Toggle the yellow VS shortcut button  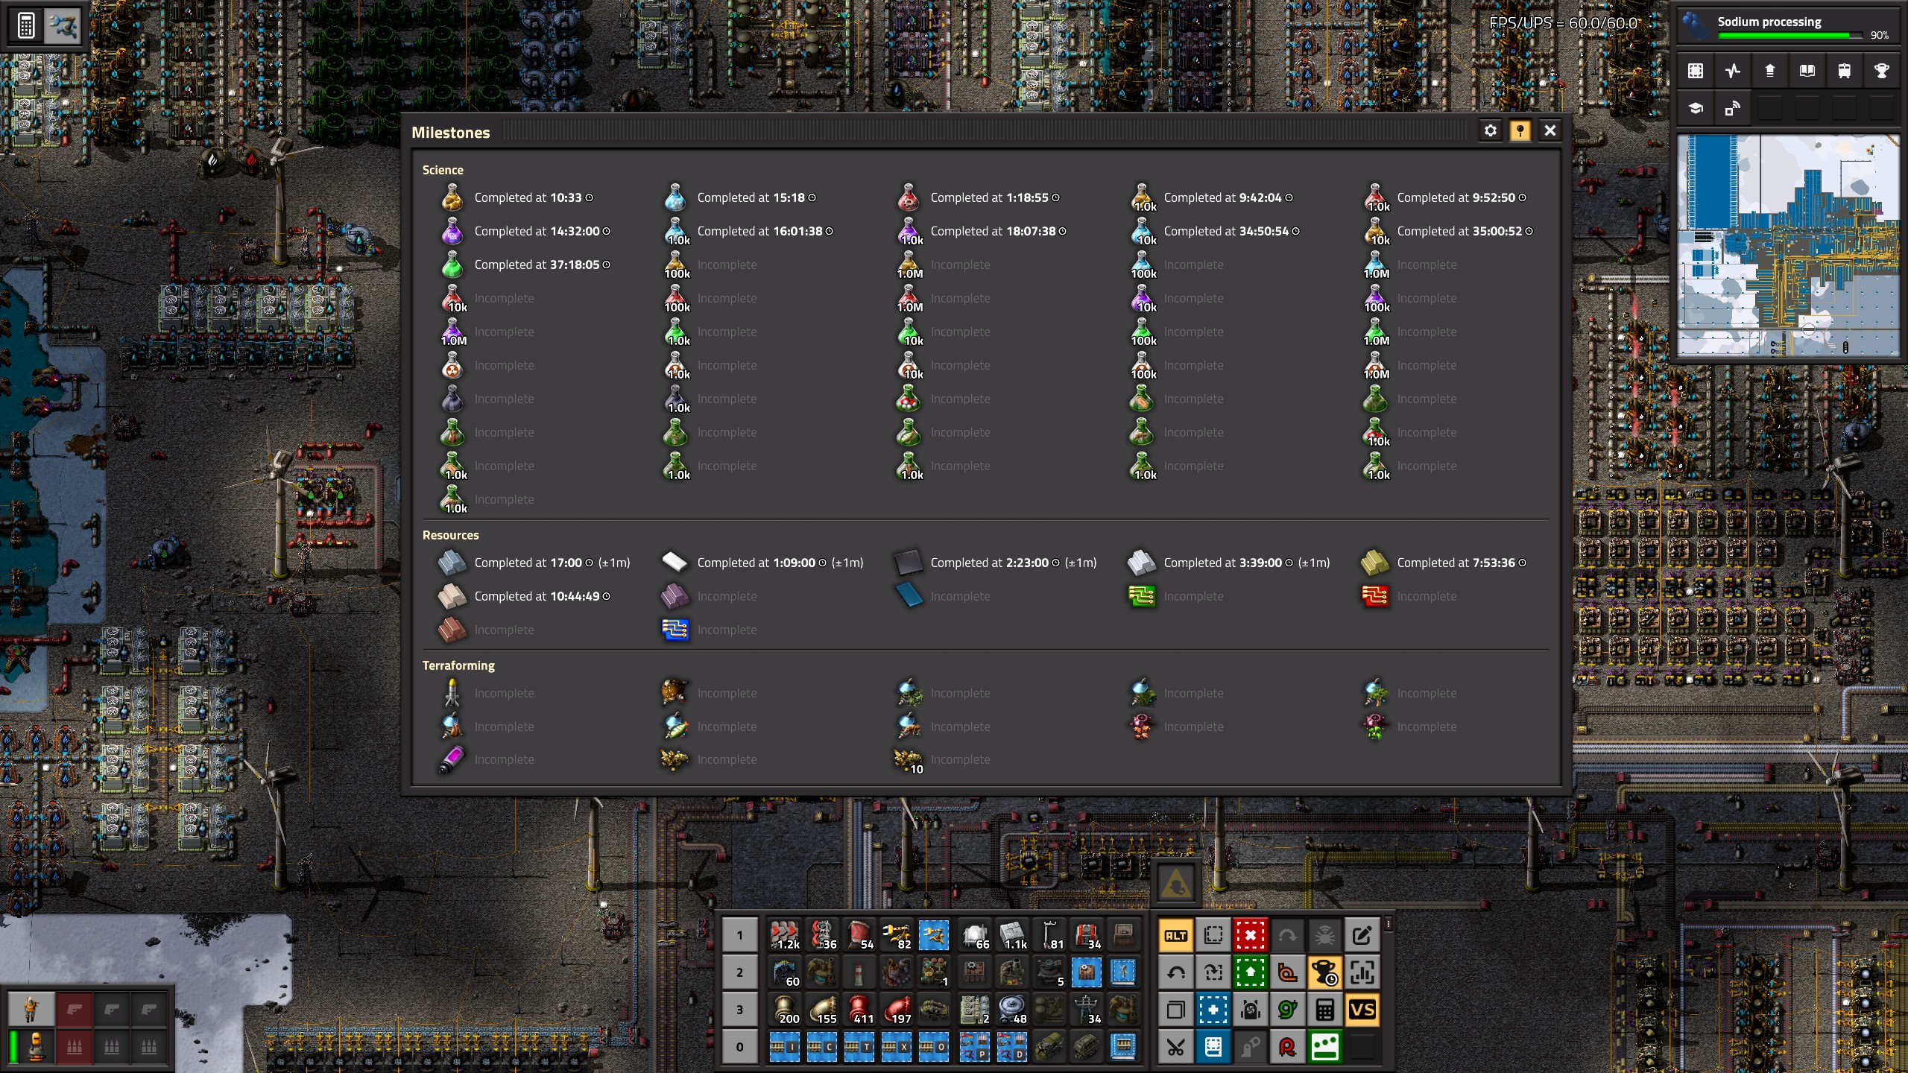1362,1010
